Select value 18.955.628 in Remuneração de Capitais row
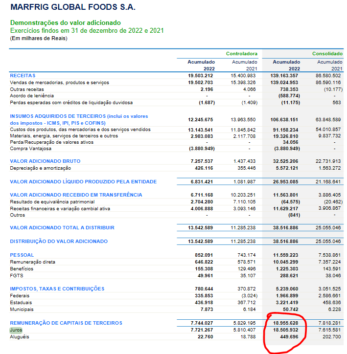 (x=285, y=323)
